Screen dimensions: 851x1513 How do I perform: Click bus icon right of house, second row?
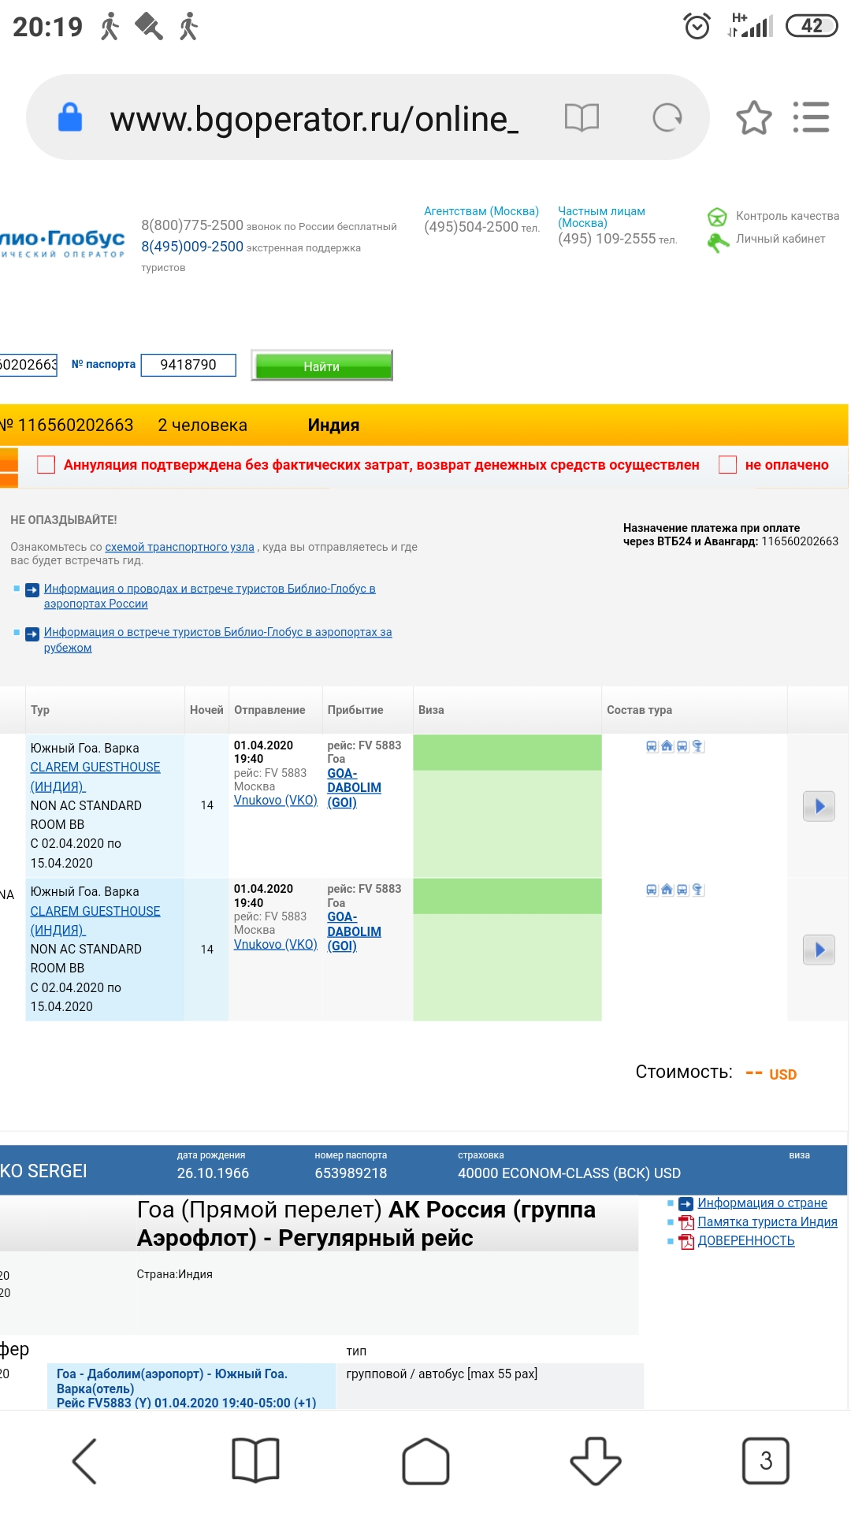click(x=682, y=890)
